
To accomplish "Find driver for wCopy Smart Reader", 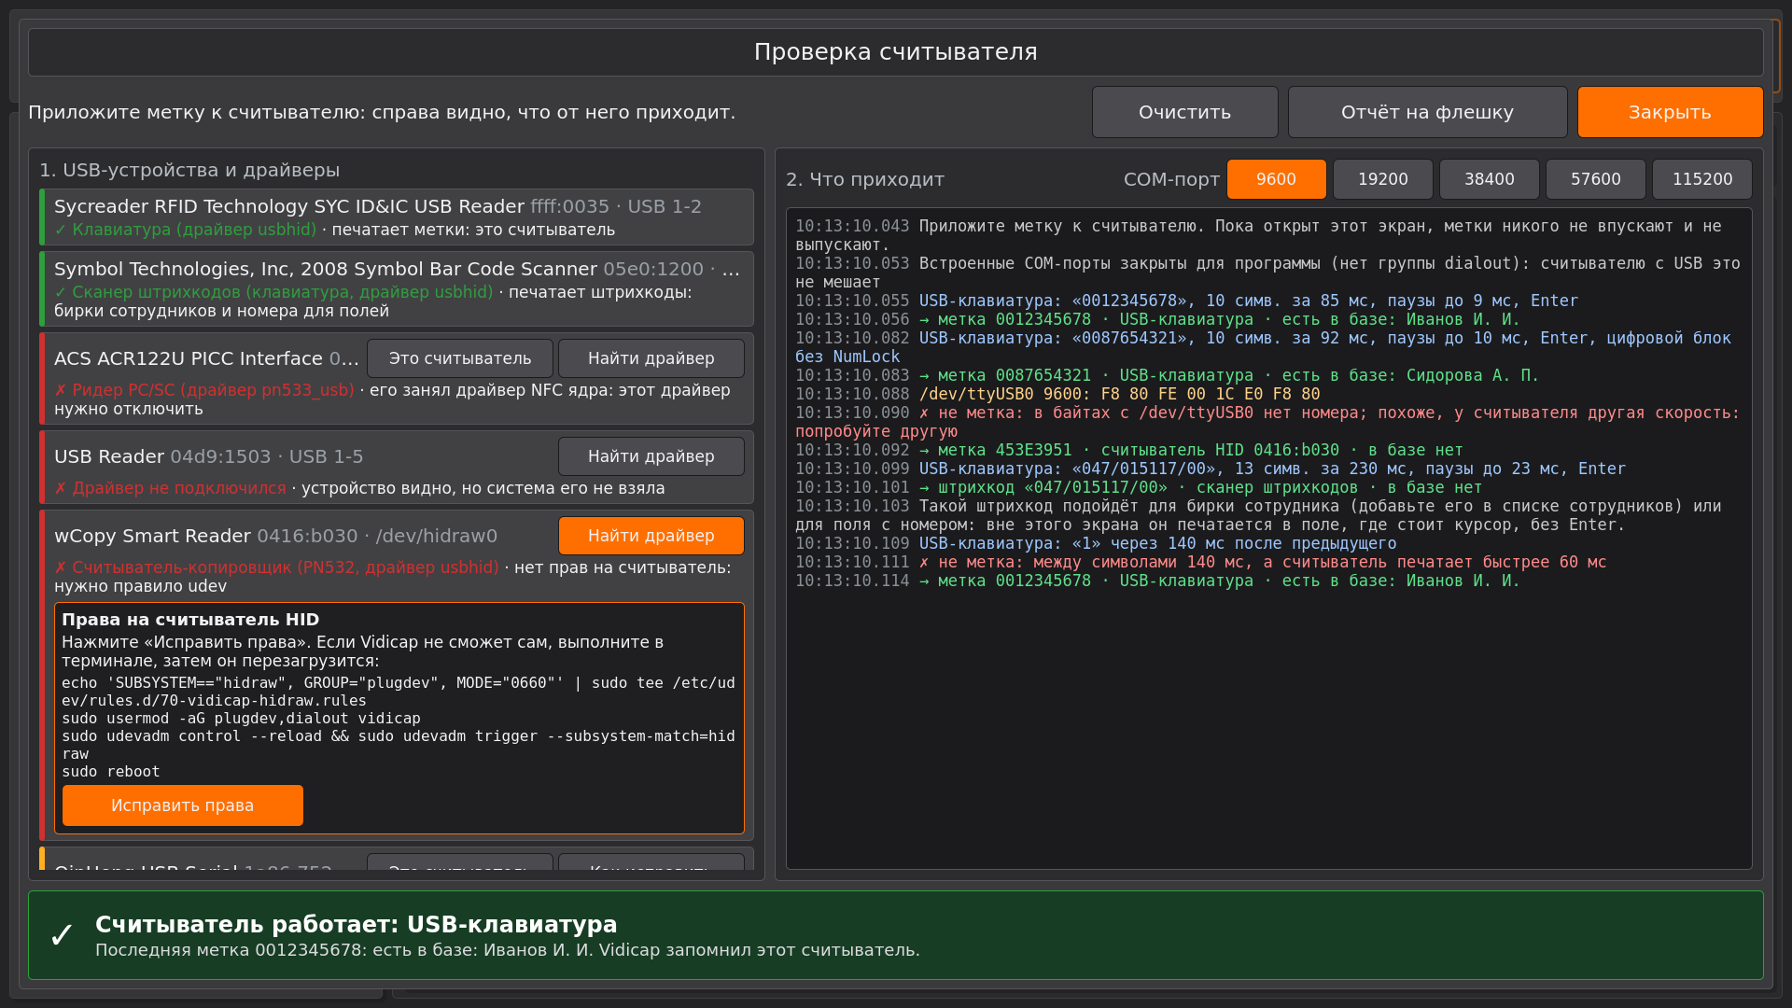I will (x=651, y=536).
